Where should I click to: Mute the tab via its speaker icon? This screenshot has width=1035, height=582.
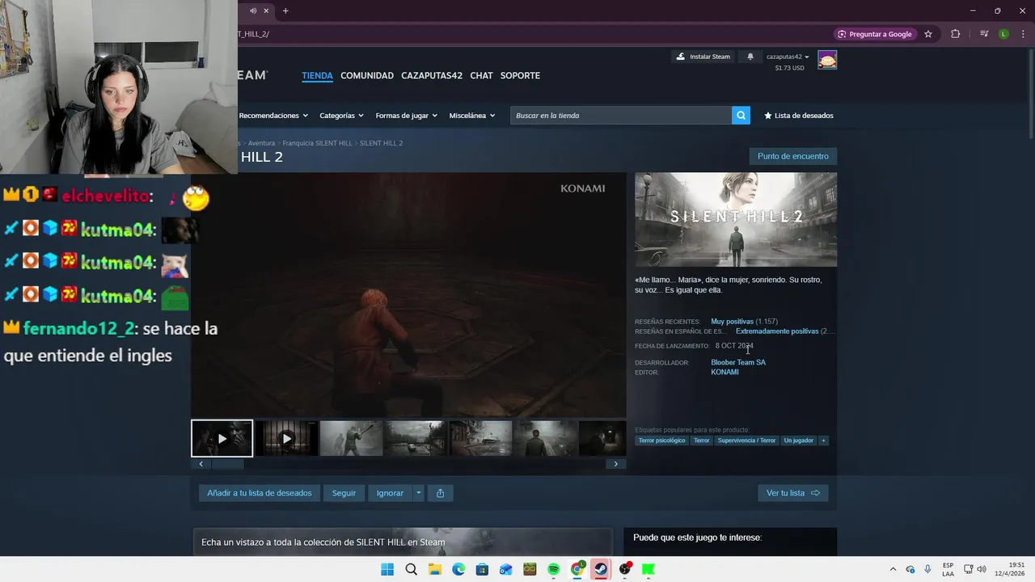(253, 11)
